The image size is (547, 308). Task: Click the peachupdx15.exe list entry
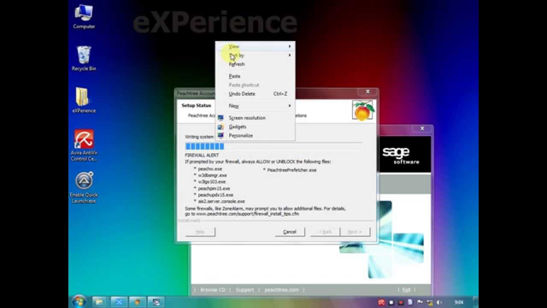pos(215,195)
